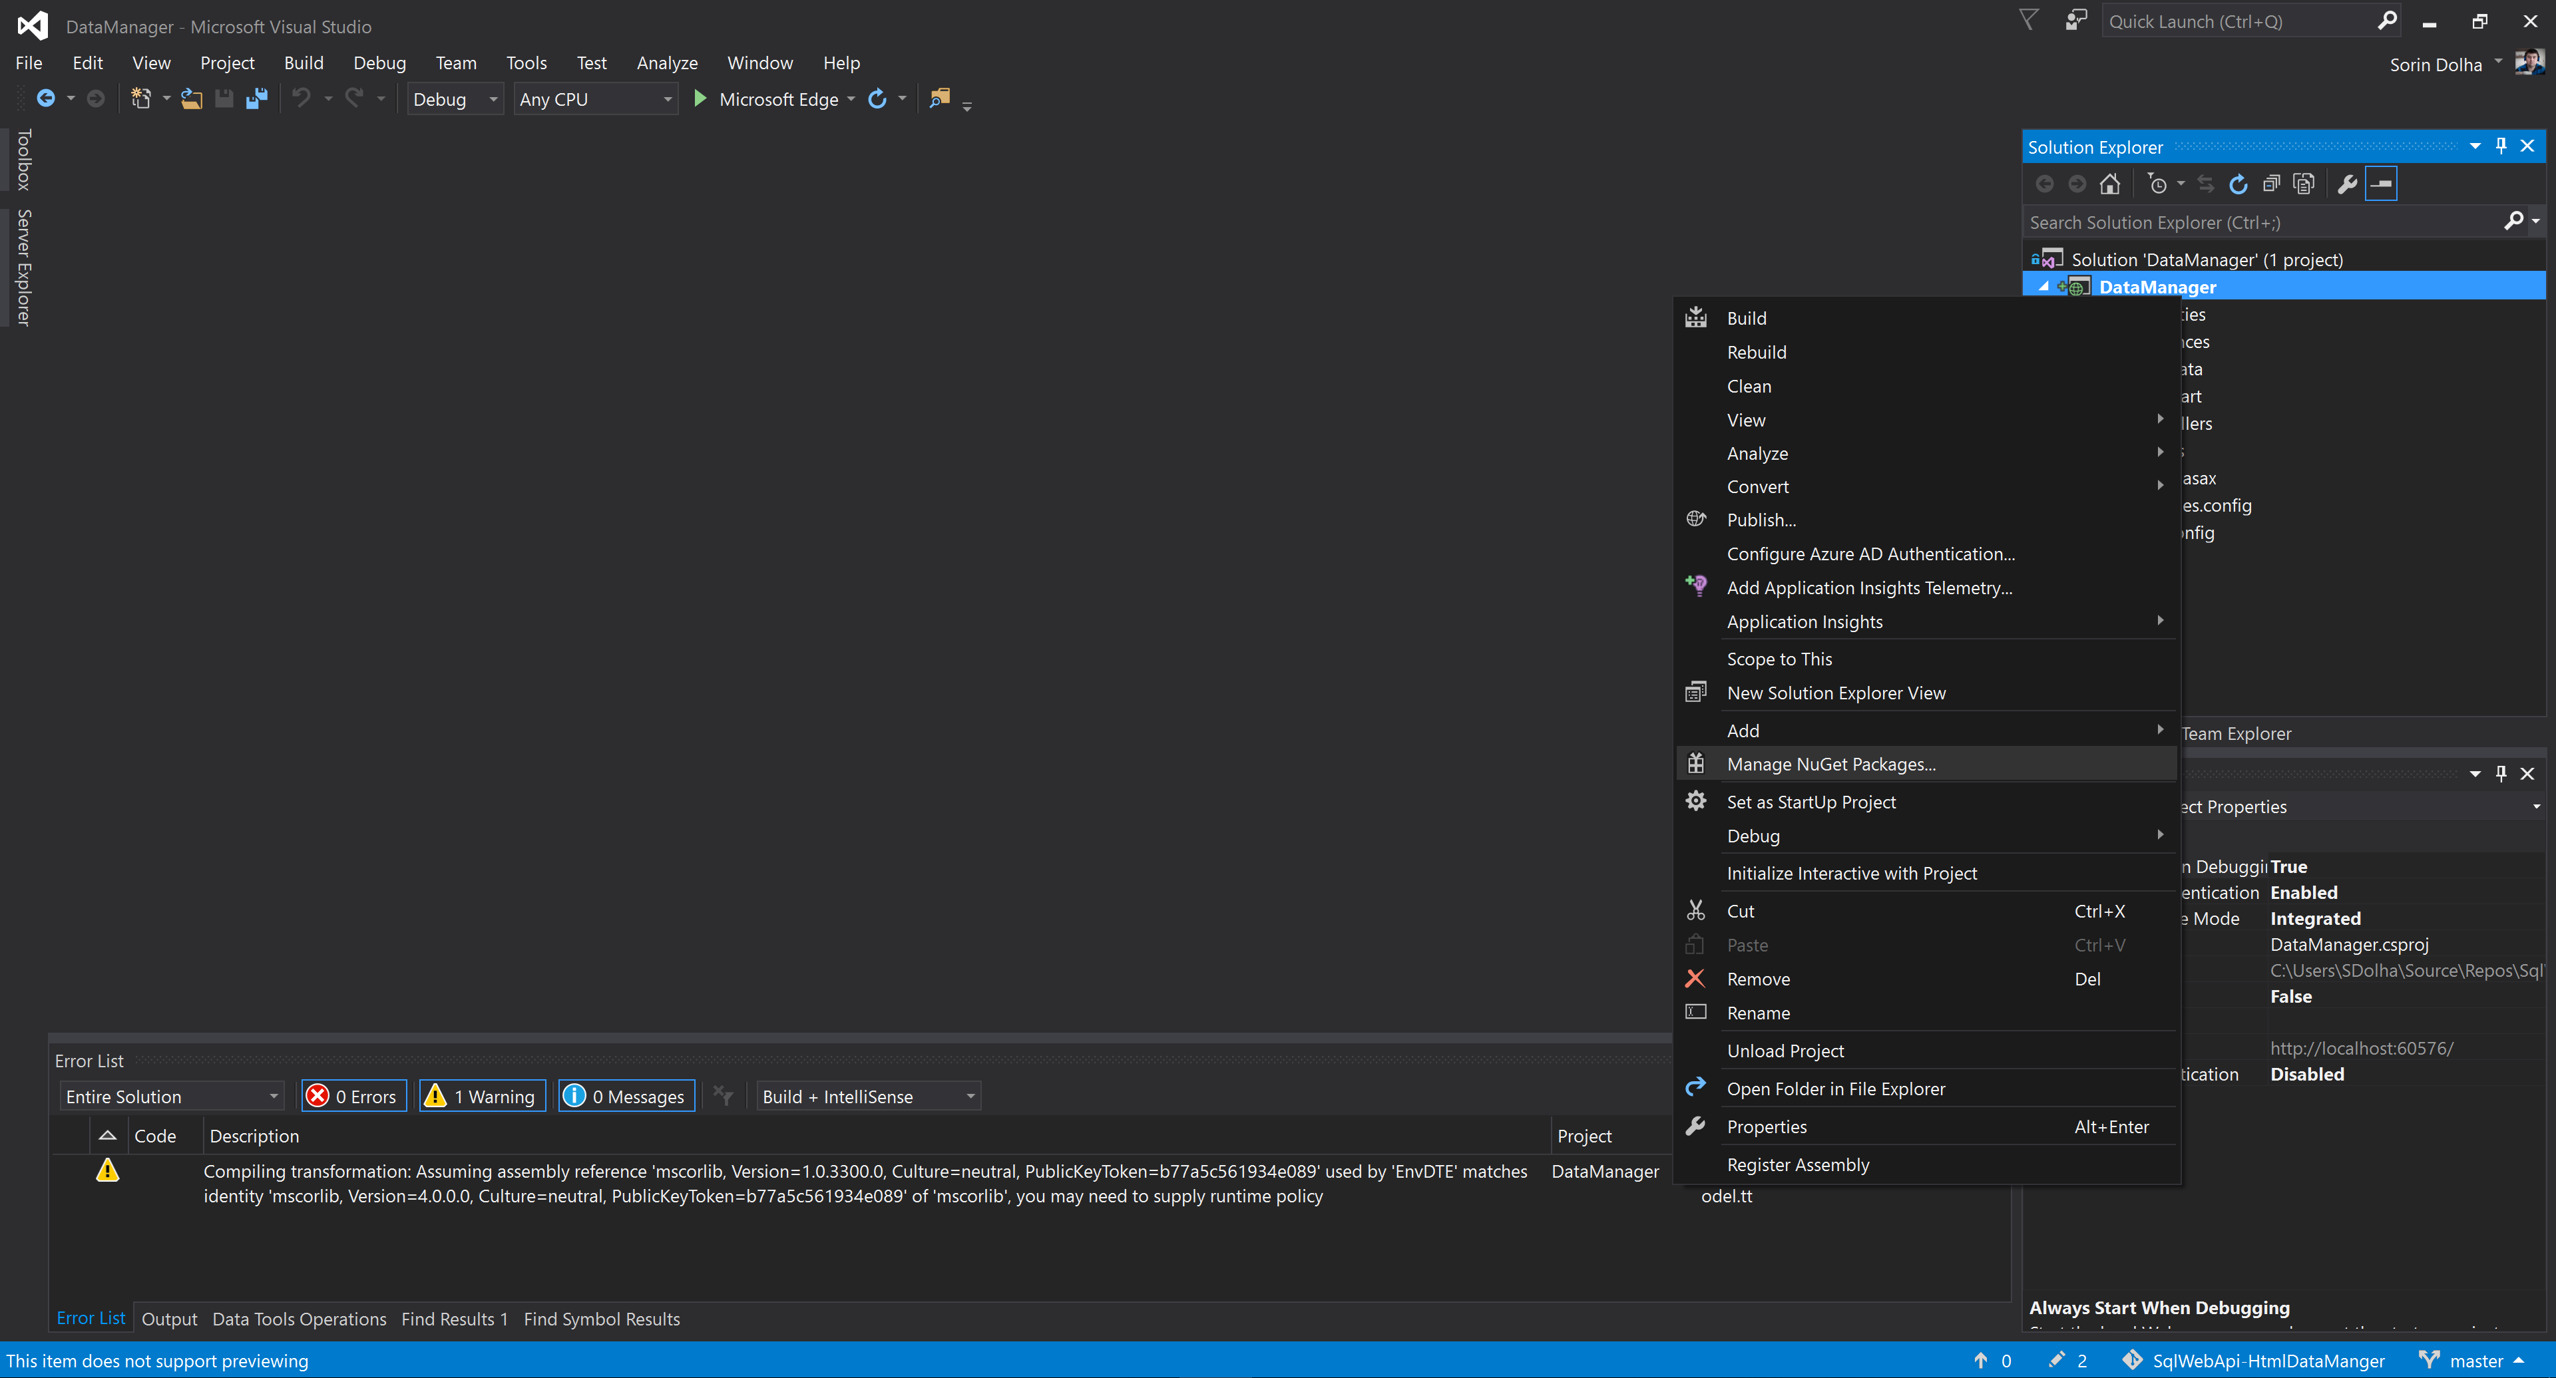This screenshot has width=2556, height=1378.
Task: Click the Solution Explorer home icon
Action: pos(2109,184)
